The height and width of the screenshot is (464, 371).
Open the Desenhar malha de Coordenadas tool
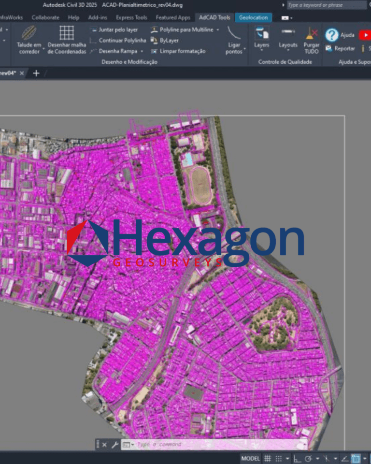click(x=67, y=40)
